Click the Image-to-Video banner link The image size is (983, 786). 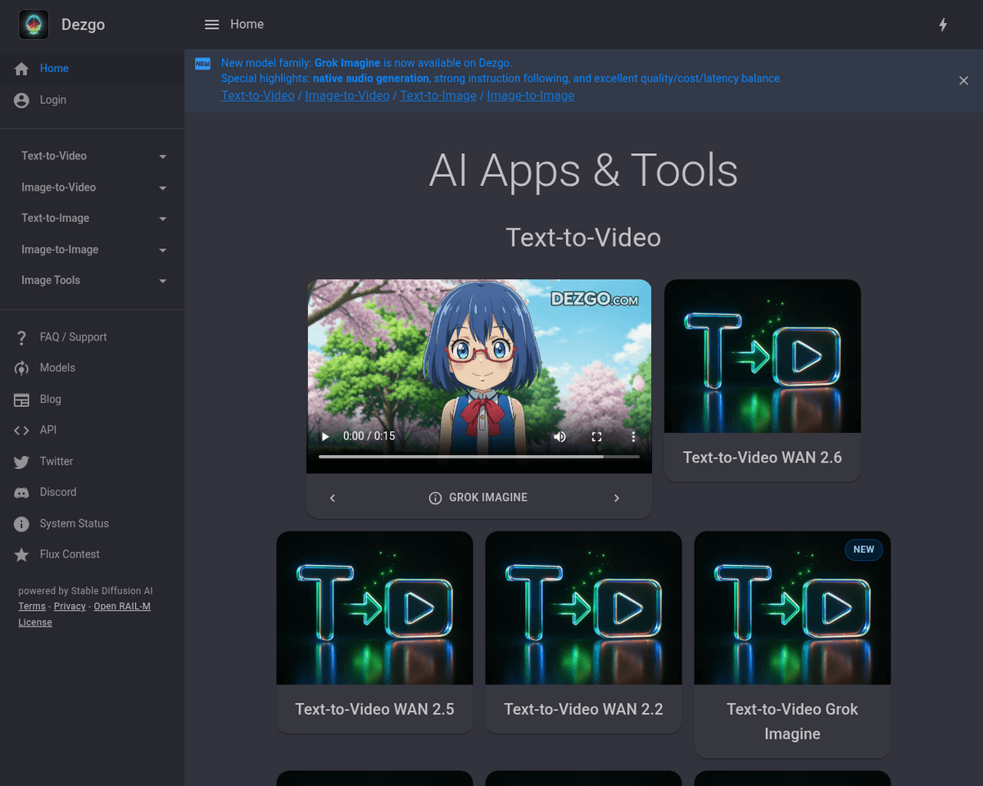tap(347, 96)
